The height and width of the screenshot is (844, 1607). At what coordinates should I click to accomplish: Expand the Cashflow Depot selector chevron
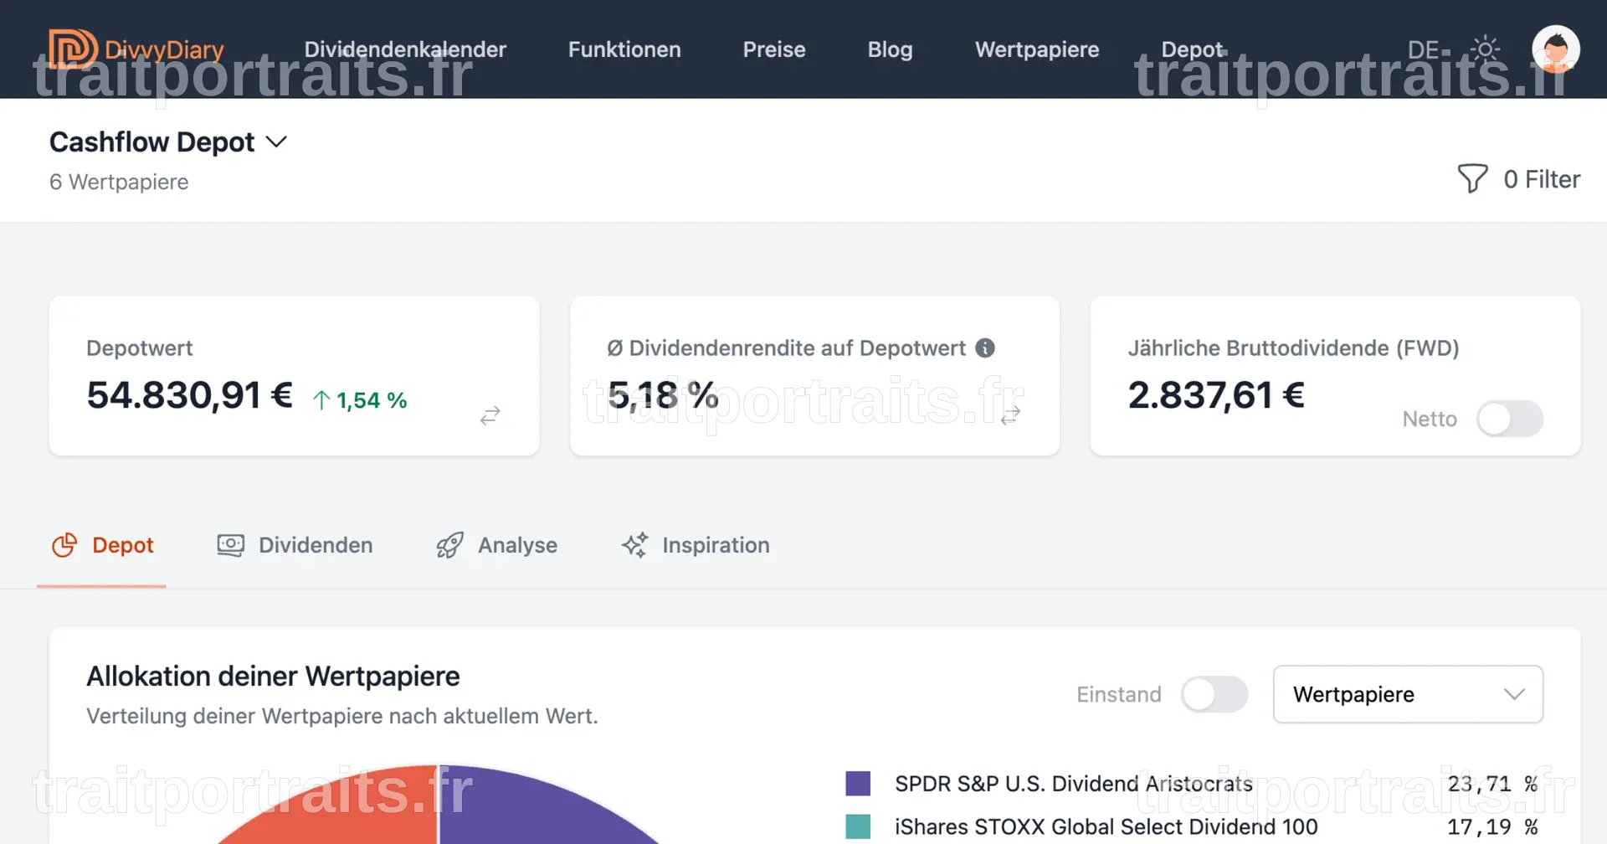(276, 142)
